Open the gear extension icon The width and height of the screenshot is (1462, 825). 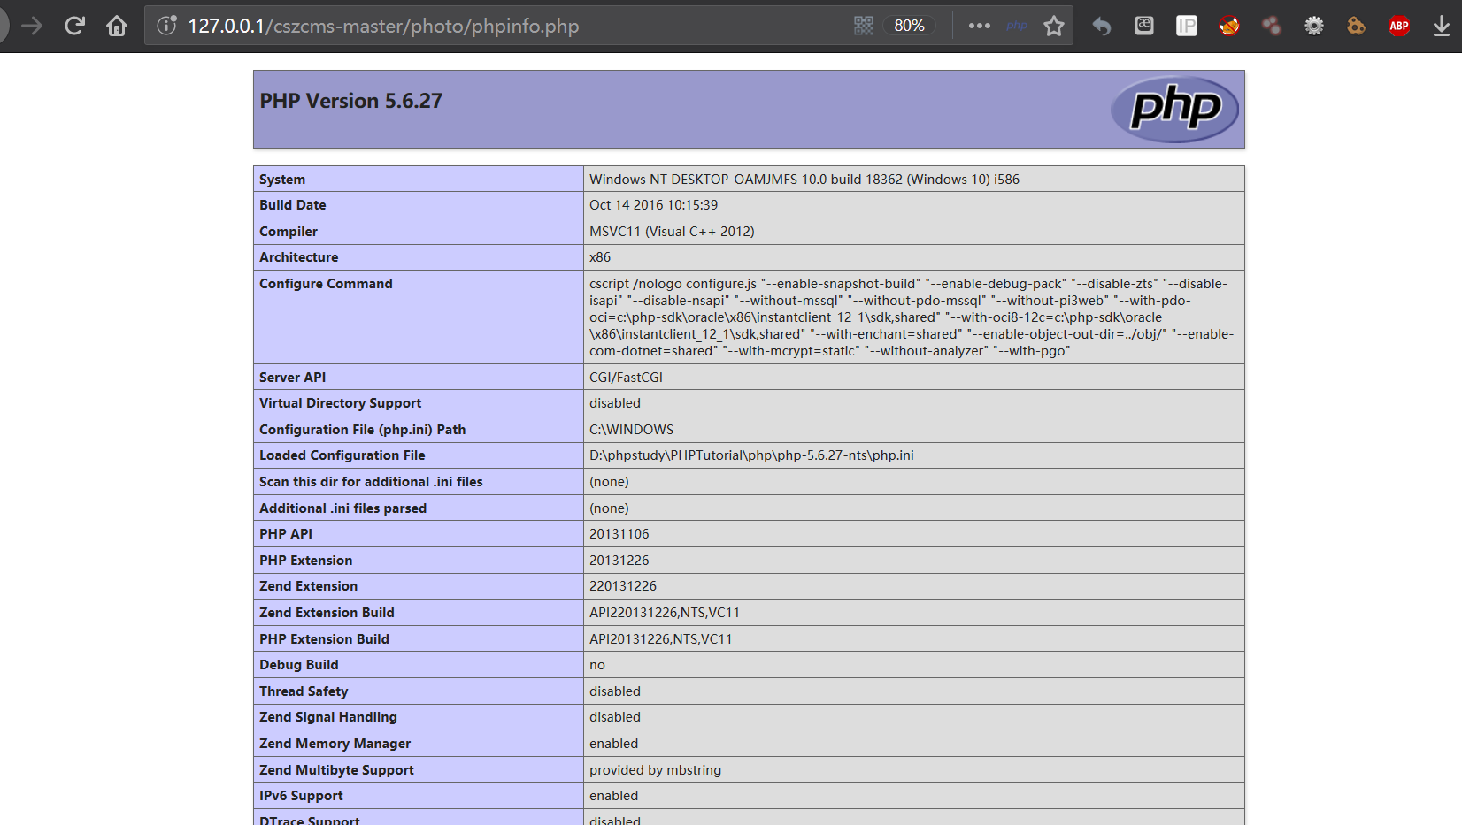pos(1314,26)
